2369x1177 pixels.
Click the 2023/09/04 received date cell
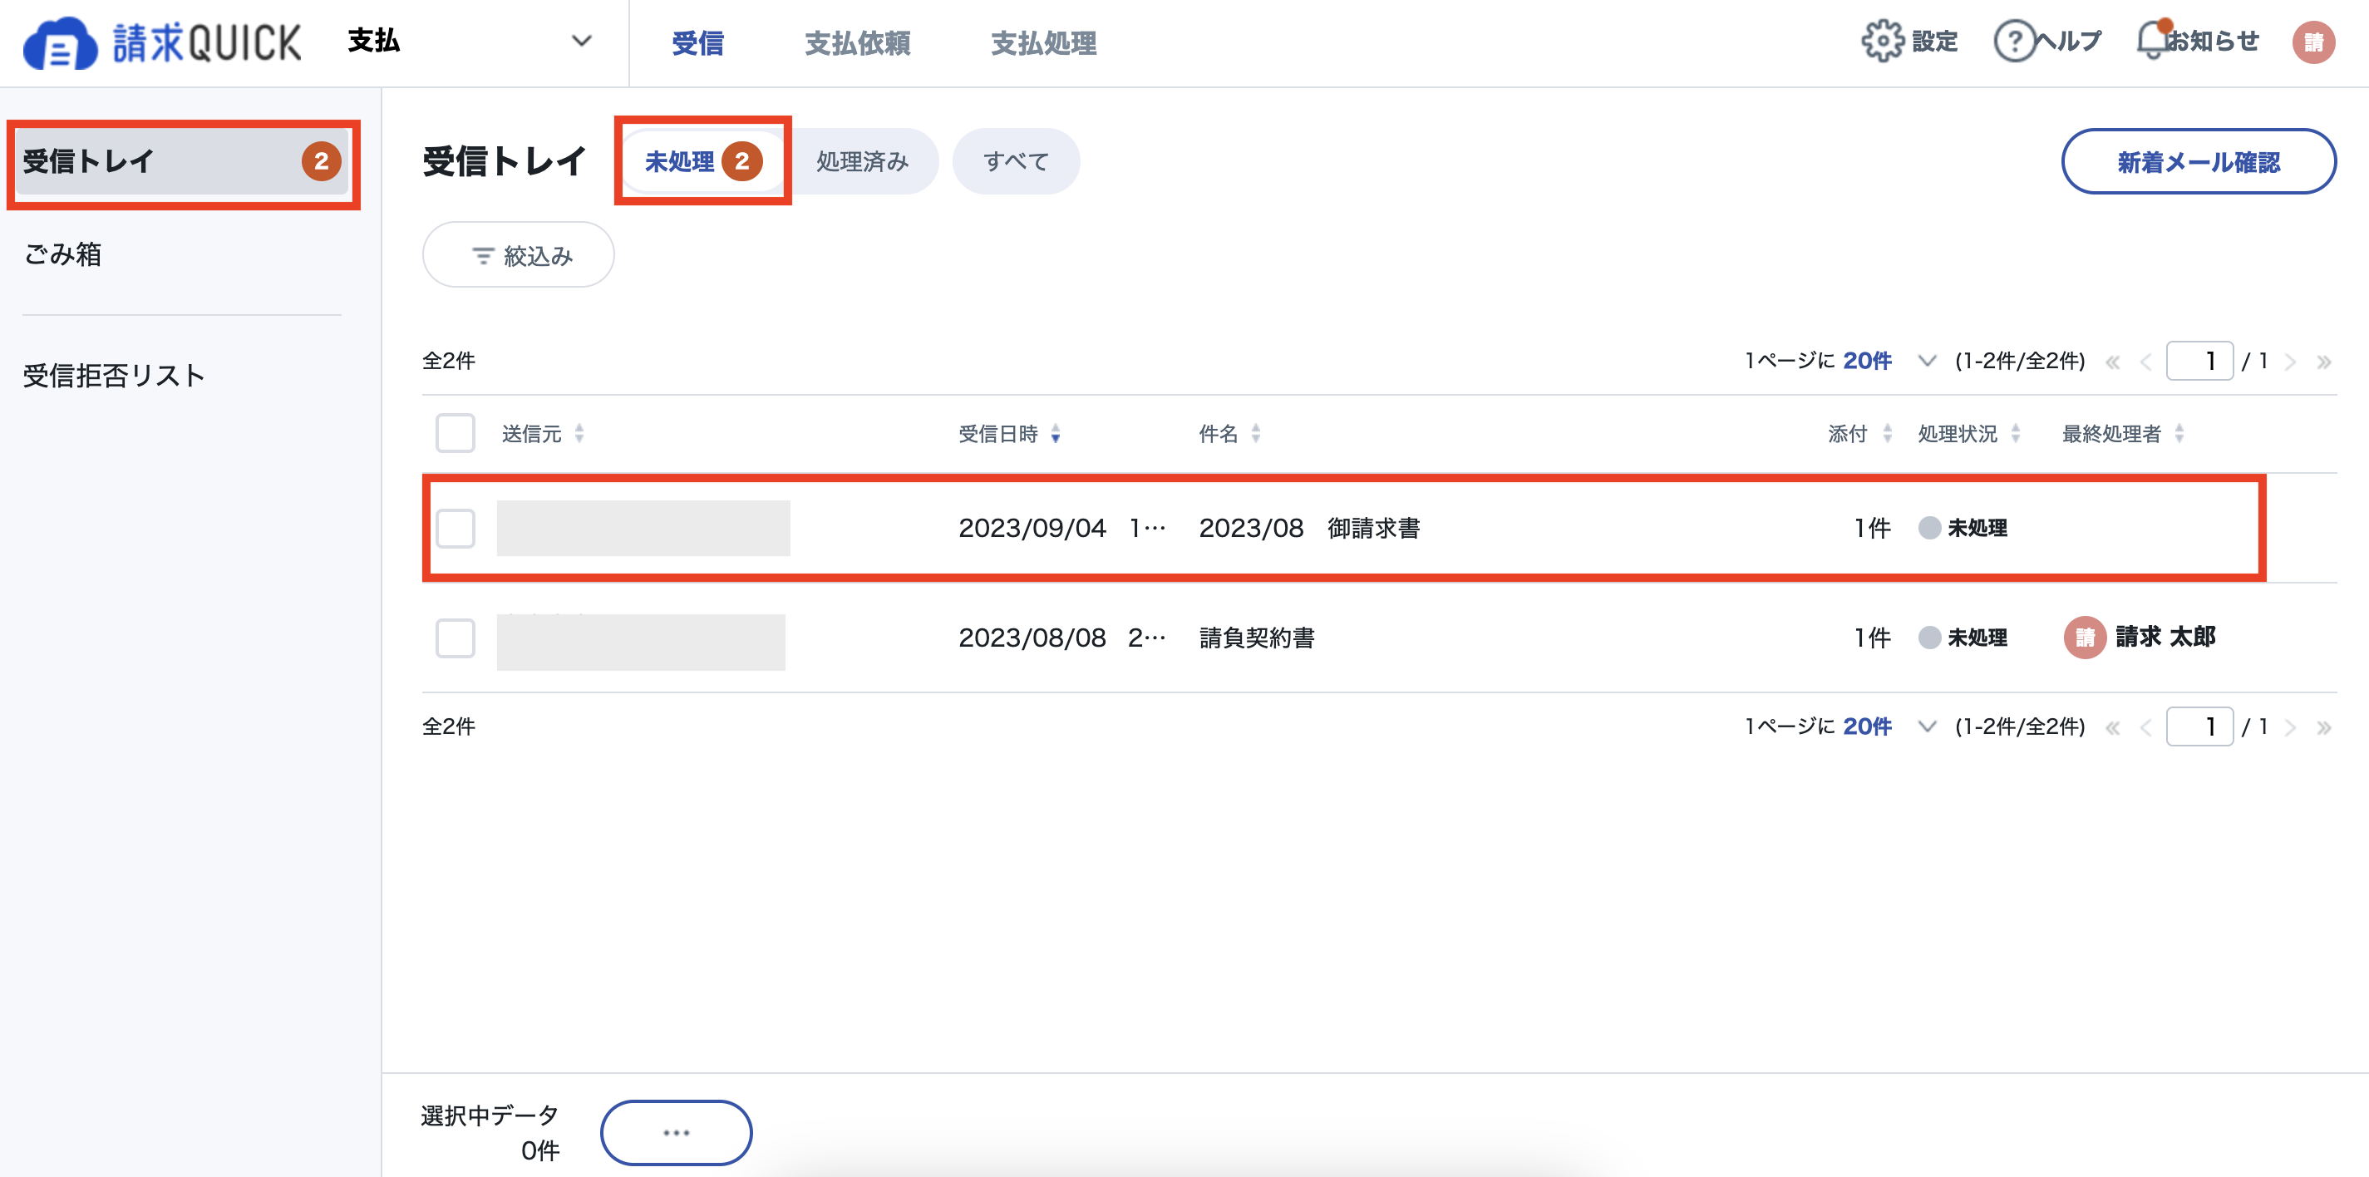1062,528
